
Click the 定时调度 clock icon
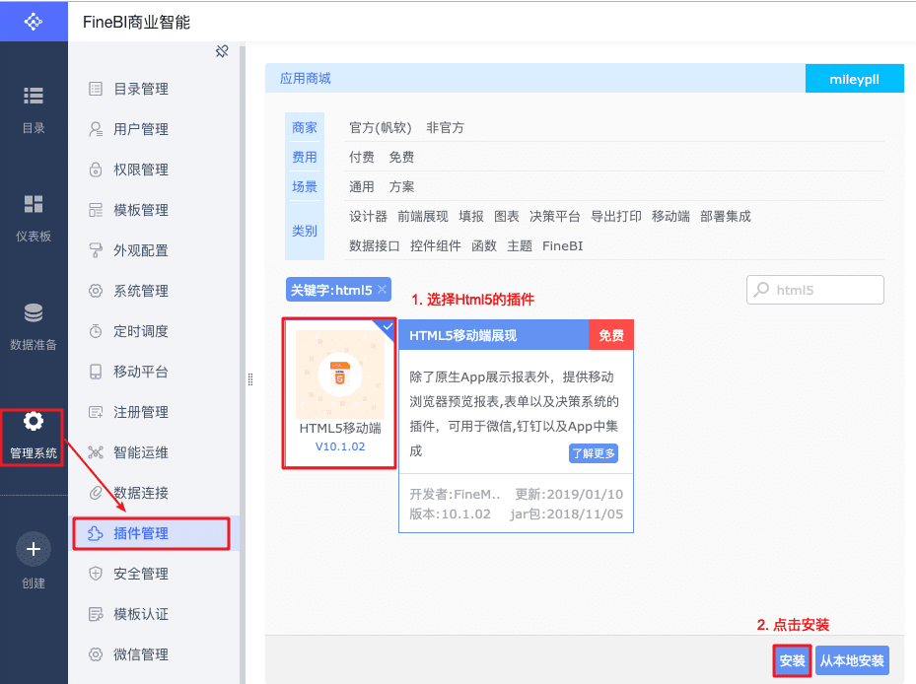point(96,331)
